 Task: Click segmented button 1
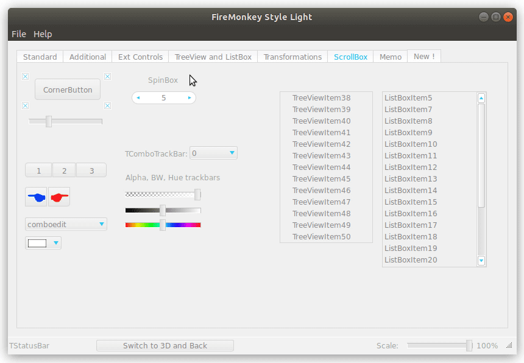coord(39,171)
